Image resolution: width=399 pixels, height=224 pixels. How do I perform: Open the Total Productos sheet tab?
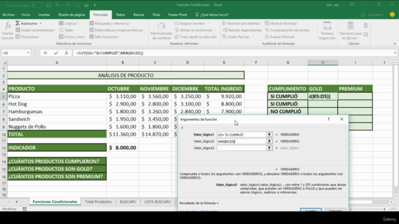point(99,202)
